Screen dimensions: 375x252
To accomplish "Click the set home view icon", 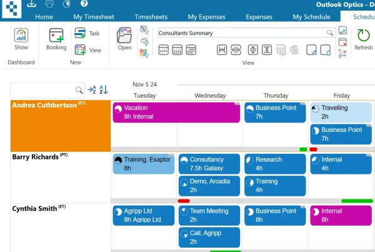I will point(326,50).
